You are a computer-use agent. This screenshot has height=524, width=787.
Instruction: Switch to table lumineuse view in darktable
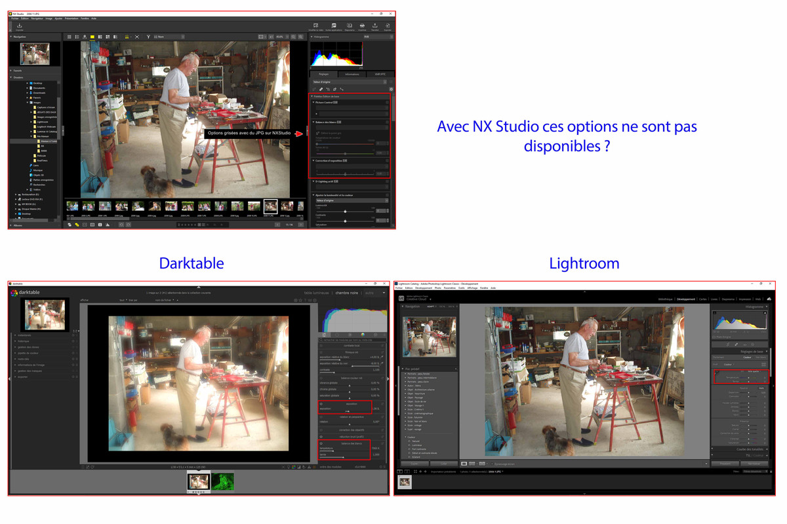click(316, 293)
